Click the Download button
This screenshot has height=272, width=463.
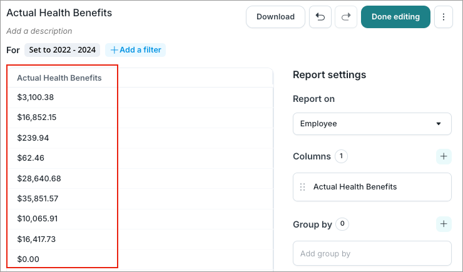275,17
